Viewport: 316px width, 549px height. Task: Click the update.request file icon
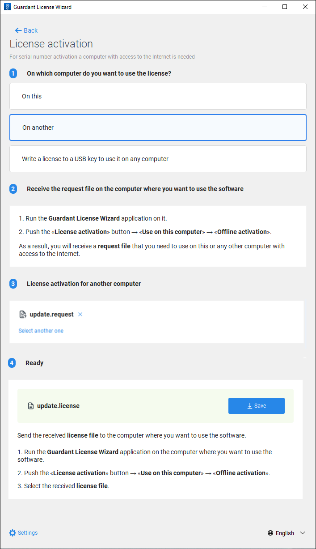coord(23,315)
